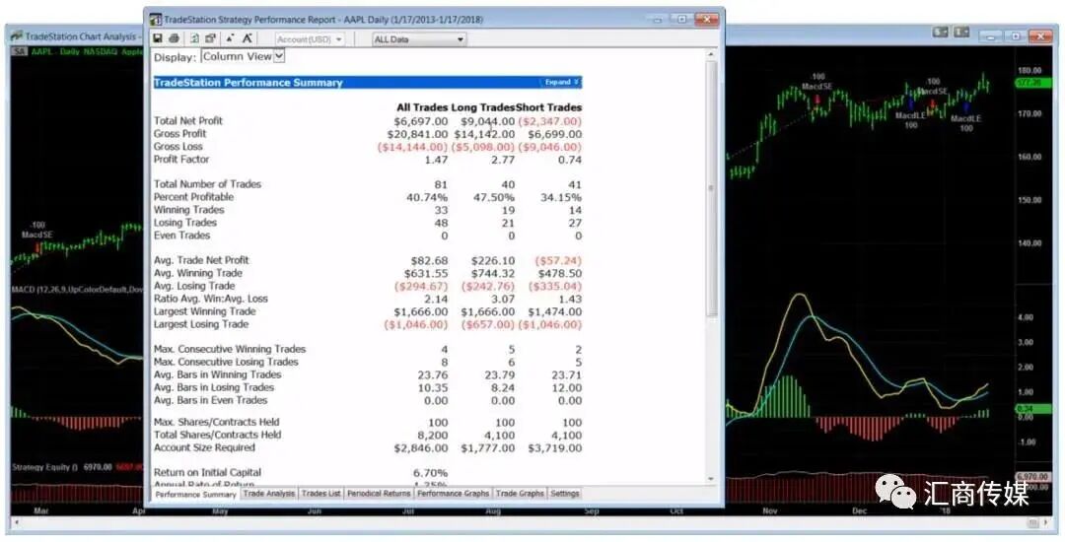This screenshot has height=542, width=1065.
Task: Switch to the Performance Summary tab
Action: [195, 495]
